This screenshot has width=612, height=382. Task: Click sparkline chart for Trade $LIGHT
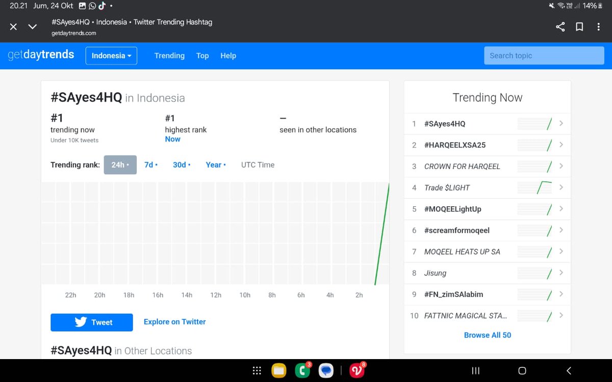pyautogui.click(x=534, y=187)
